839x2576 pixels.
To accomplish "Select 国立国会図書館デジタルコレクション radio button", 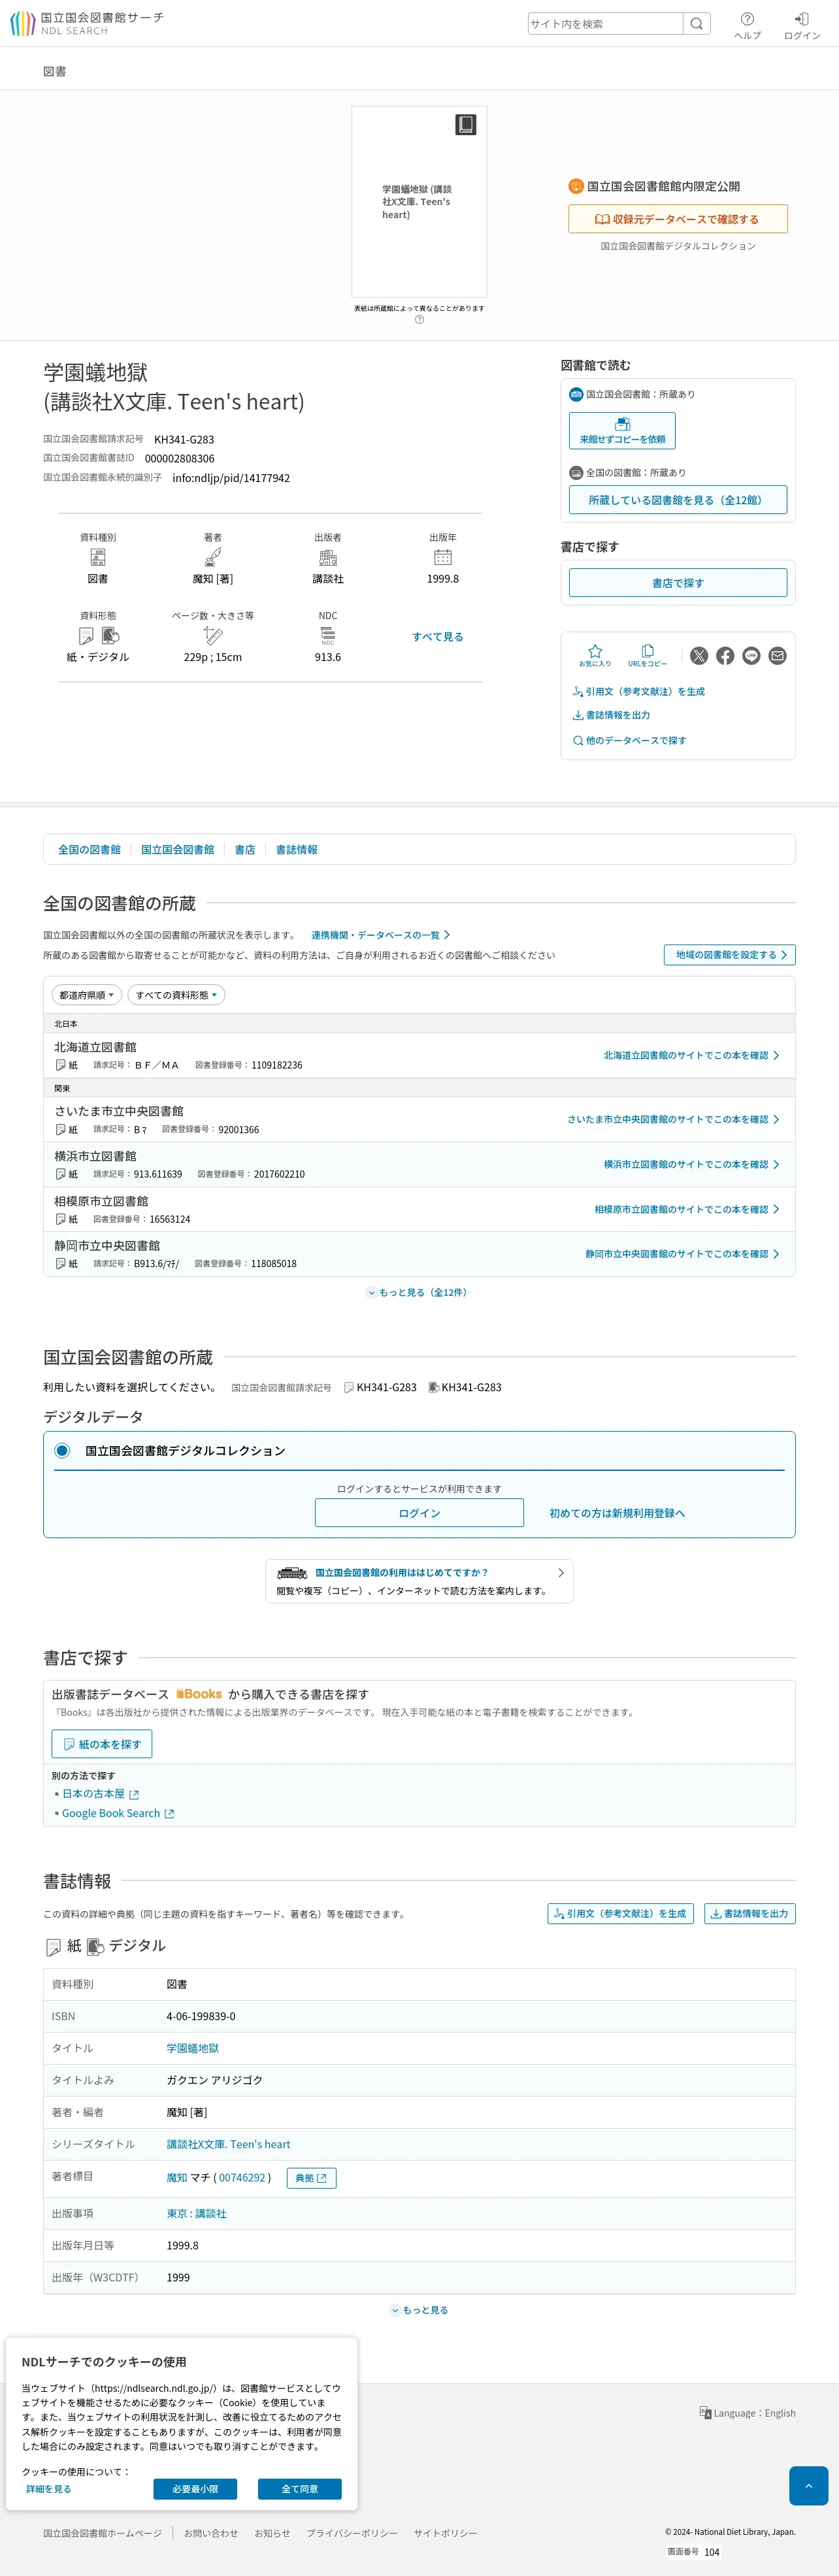I will point(62,1451).
